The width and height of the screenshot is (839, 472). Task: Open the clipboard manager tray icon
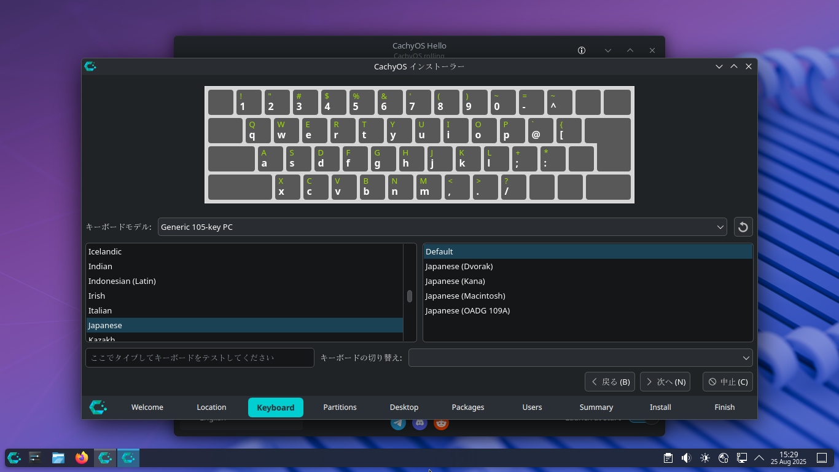[x=668, y=458]
